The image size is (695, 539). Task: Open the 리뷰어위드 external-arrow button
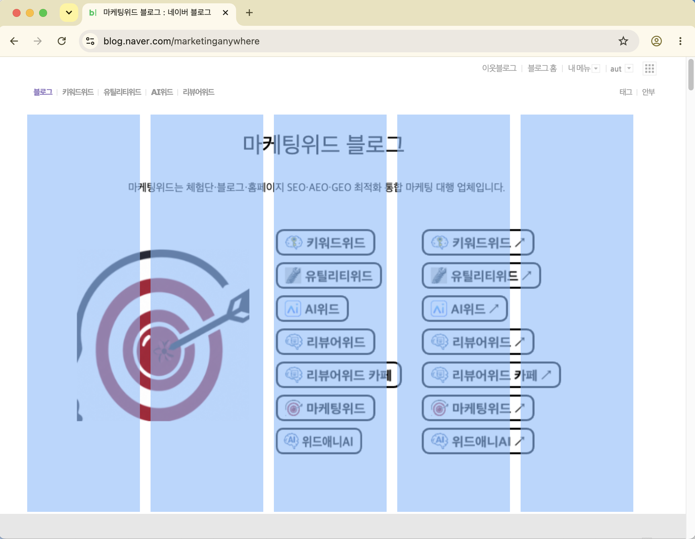pos(478,342)
